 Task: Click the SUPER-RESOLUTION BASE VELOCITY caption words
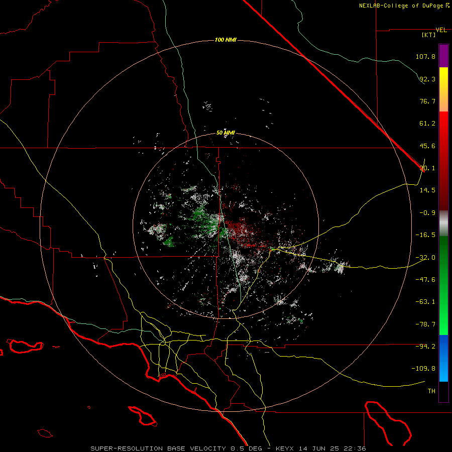158,448
